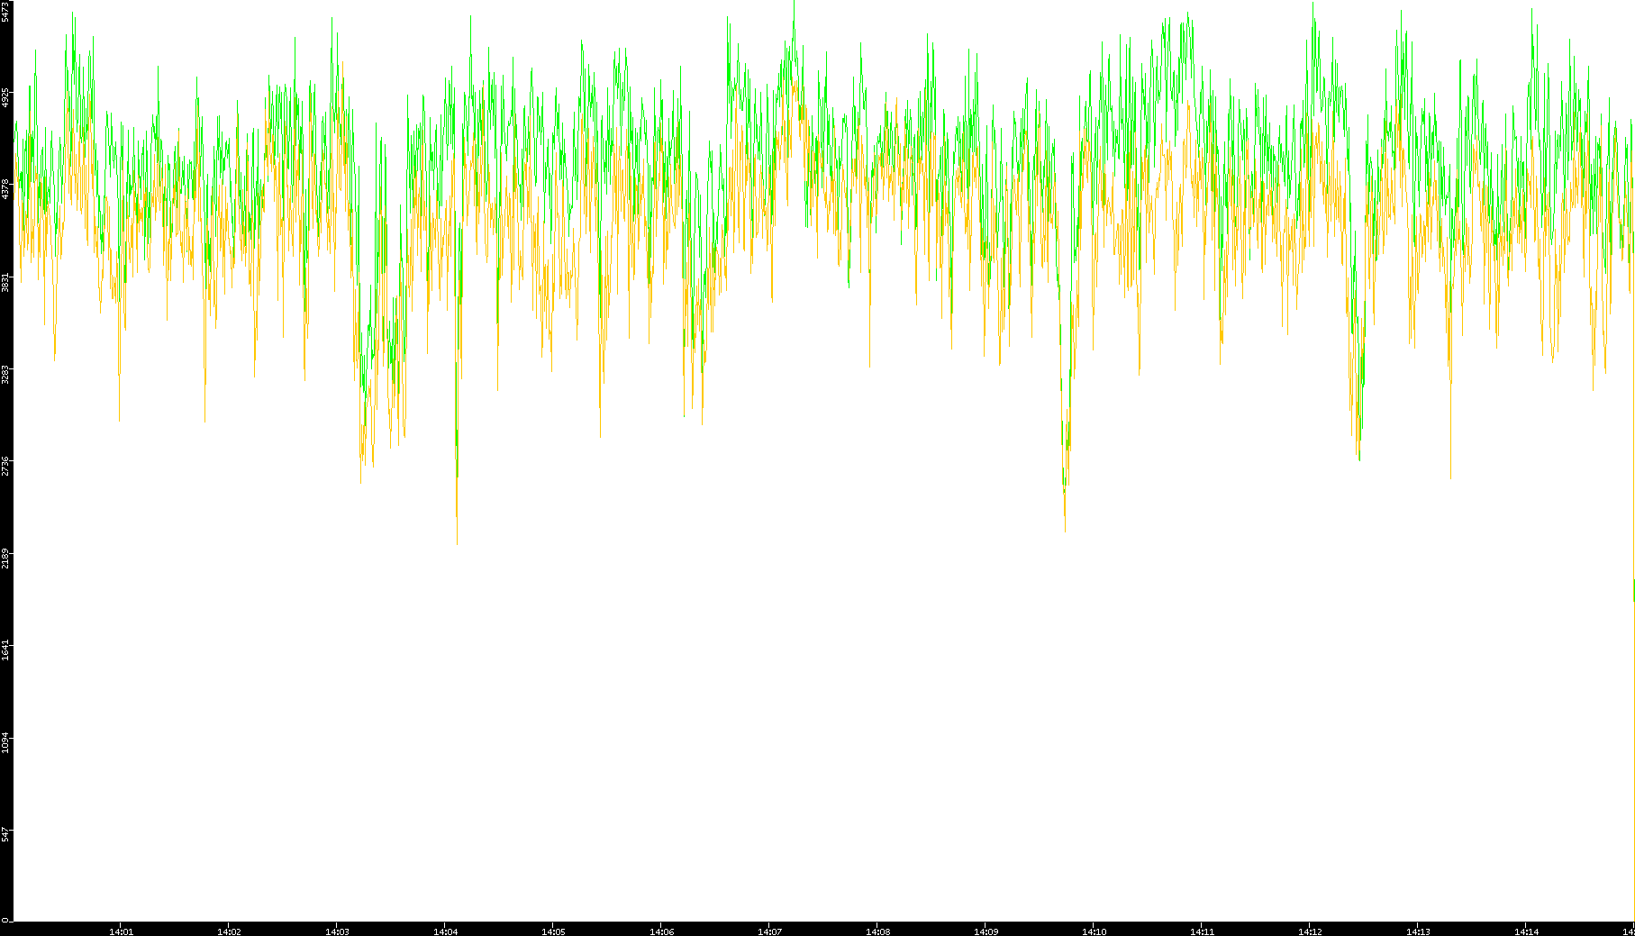Select the 14:04 label on the time axis
The width and height of the screenshot is (1635, 936).
[446, 931]
